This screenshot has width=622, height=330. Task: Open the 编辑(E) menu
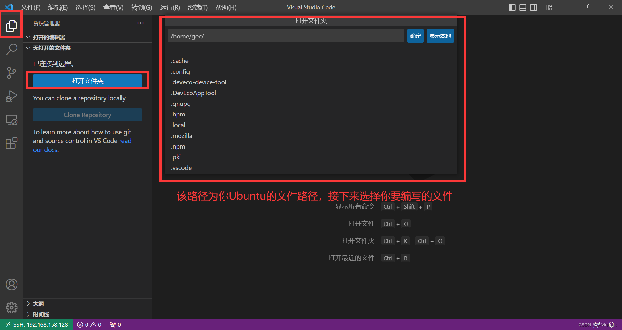click(x=58, y=7)
